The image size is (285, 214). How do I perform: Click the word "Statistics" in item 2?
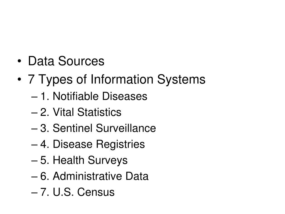point(99,112)
